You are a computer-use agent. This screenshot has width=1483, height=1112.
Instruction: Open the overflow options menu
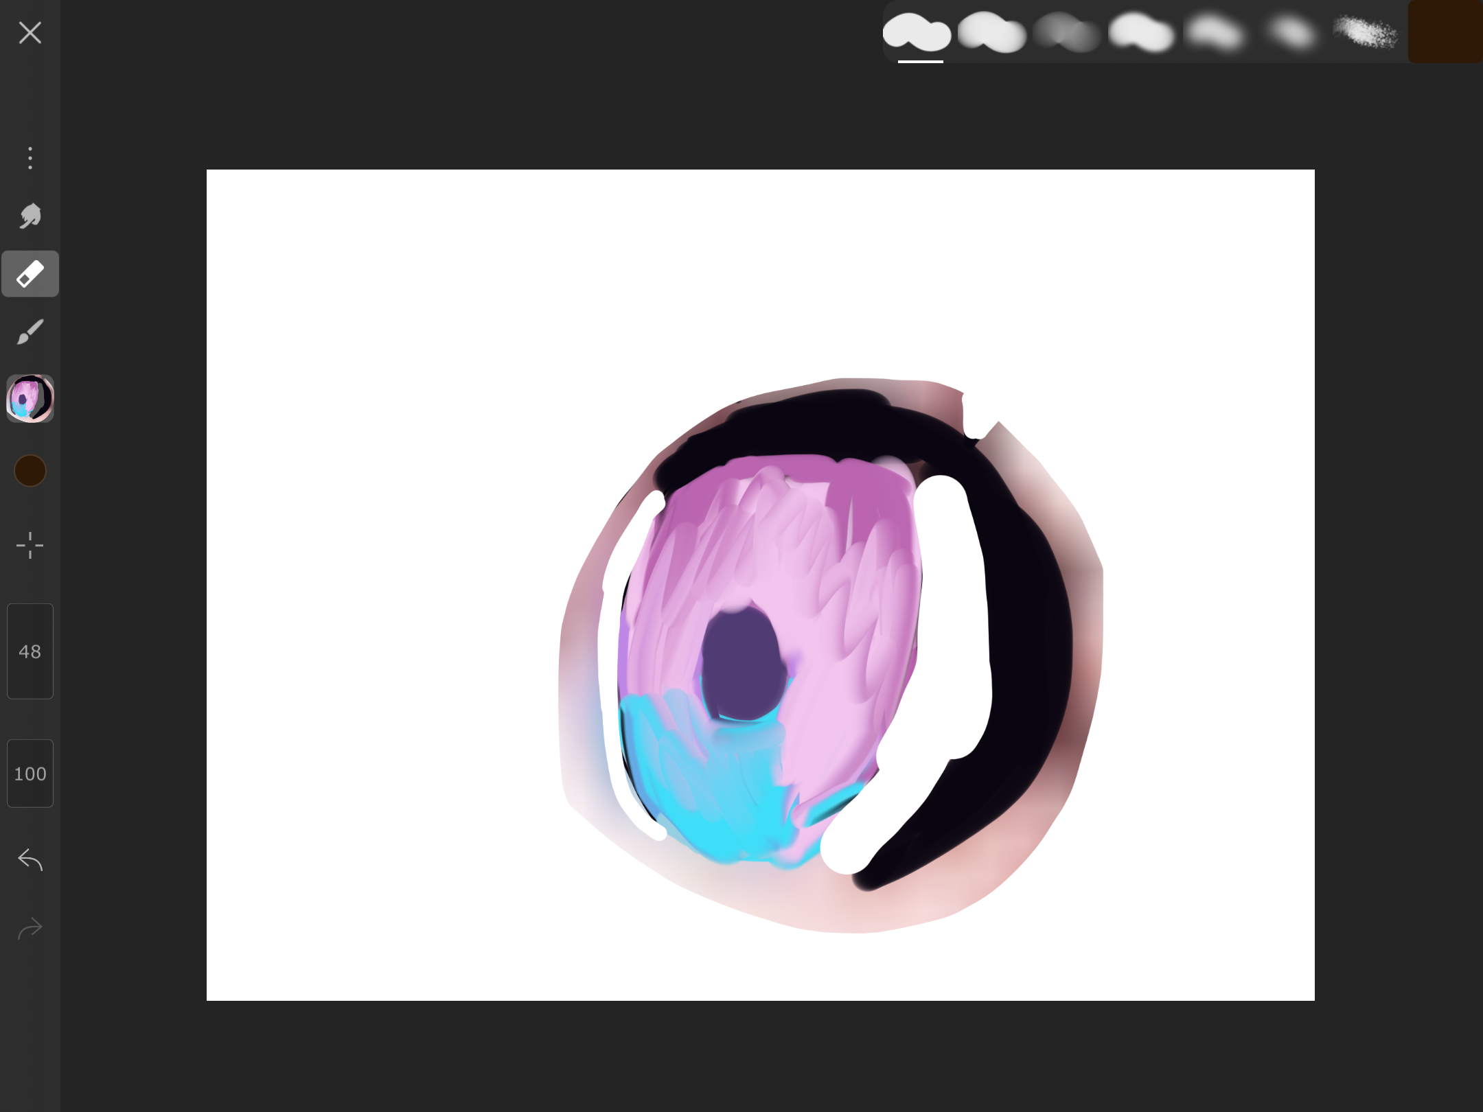[30, 159]
